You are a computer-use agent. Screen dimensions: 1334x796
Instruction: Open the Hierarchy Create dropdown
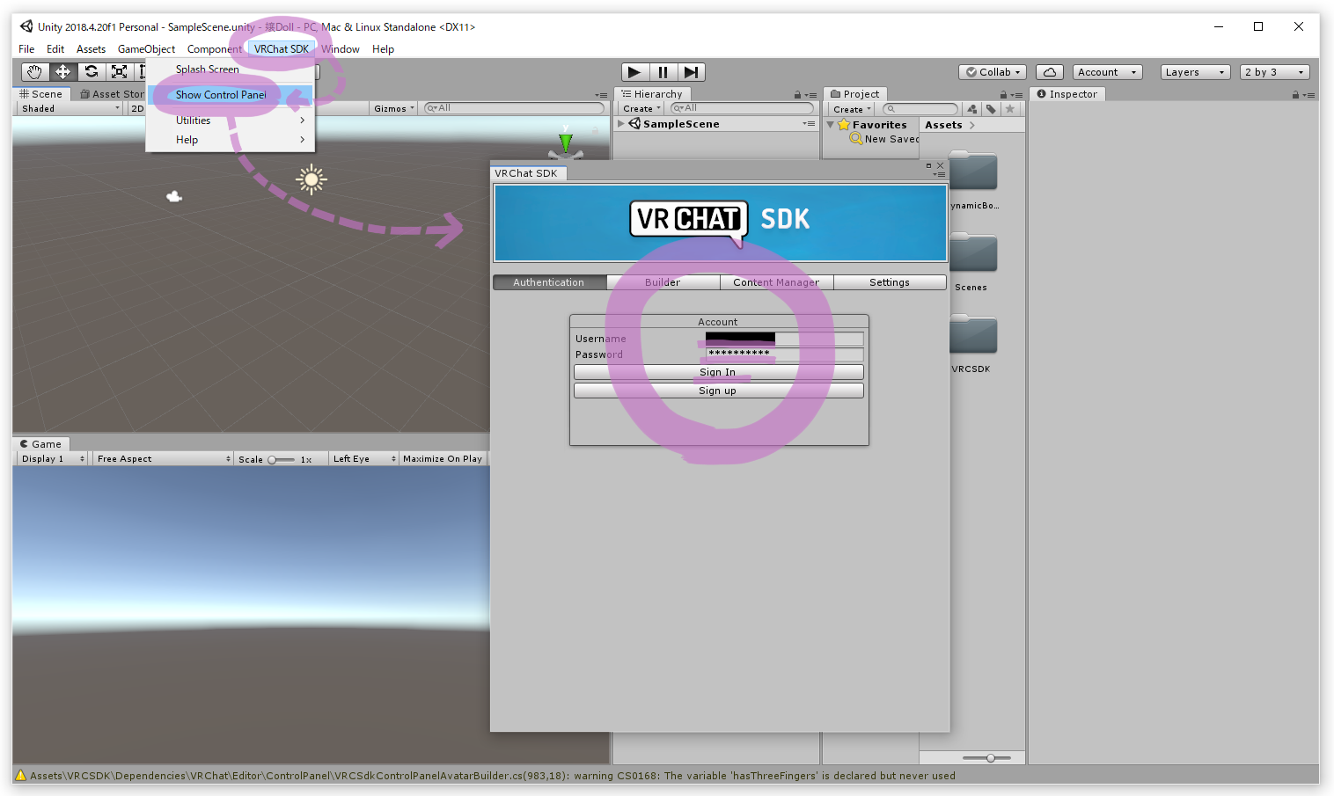[641, 109]
